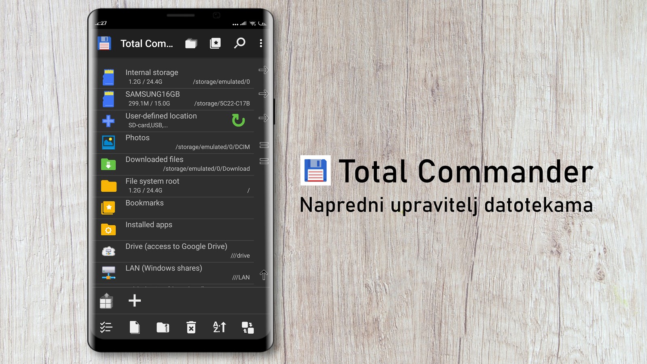Open the Photos entry

tap(173, 142)
